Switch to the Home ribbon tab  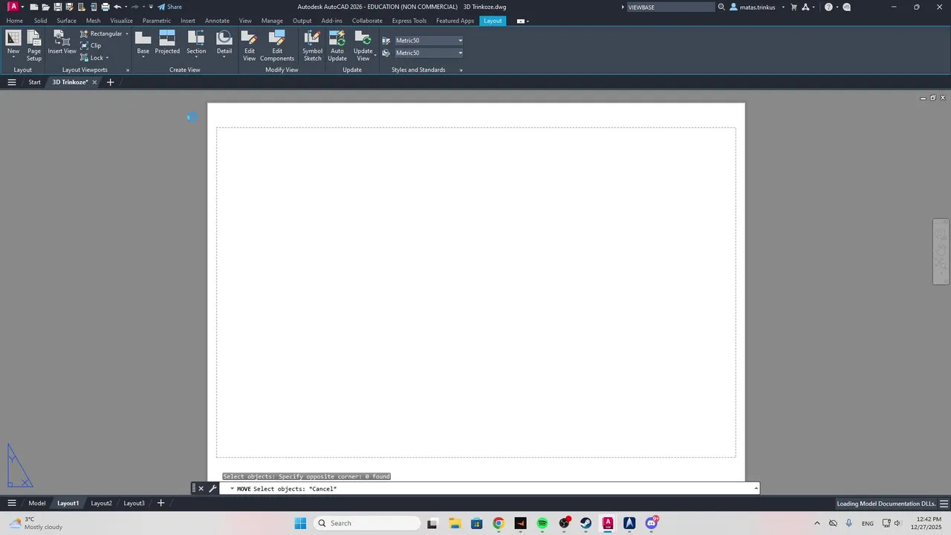pos(15,21)
